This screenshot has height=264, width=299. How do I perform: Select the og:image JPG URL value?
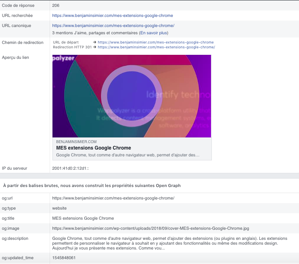pyautogui.click(x=151, y=229)
